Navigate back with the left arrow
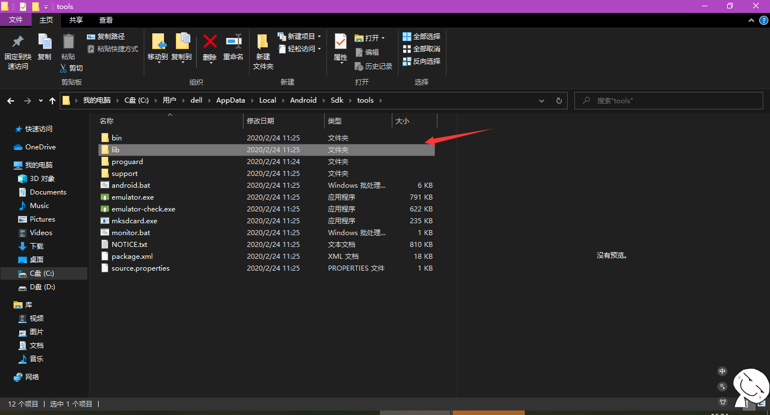 click(x=10, y=100)
